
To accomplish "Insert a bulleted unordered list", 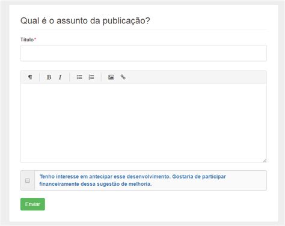I will click(79, 77).
